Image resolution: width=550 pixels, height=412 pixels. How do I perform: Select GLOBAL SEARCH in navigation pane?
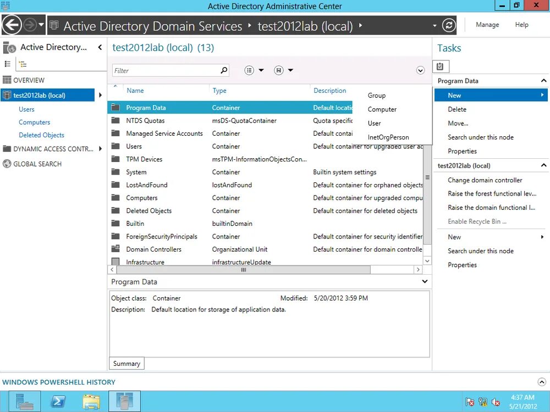37,164
